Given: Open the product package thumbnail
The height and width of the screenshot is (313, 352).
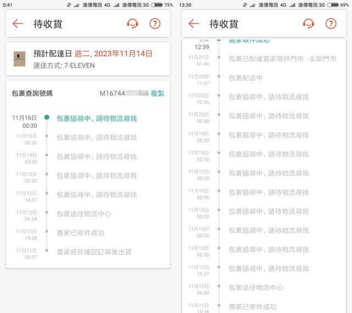Looking at the screenshot, I should tap(20, 59).
